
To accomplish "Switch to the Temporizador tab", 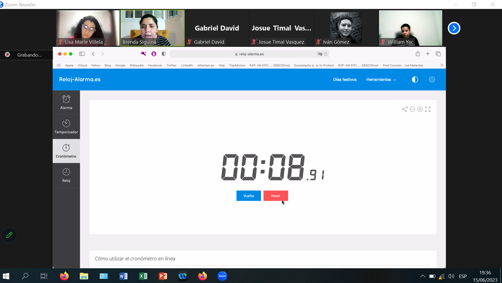I will 66,127.
